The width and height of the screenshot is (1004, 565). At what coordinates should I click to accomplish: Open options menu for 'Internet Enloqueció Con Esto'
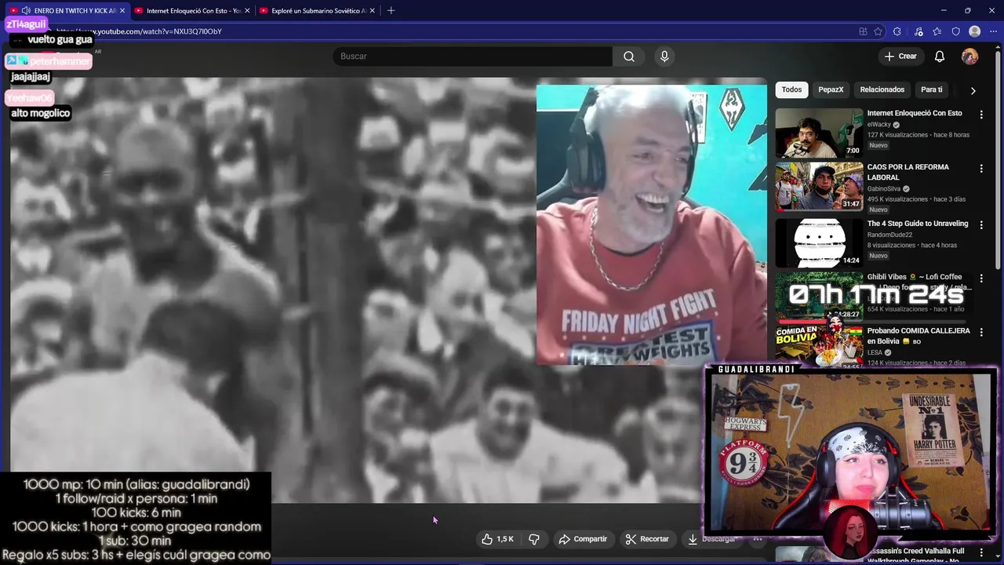tap(981, 115)
